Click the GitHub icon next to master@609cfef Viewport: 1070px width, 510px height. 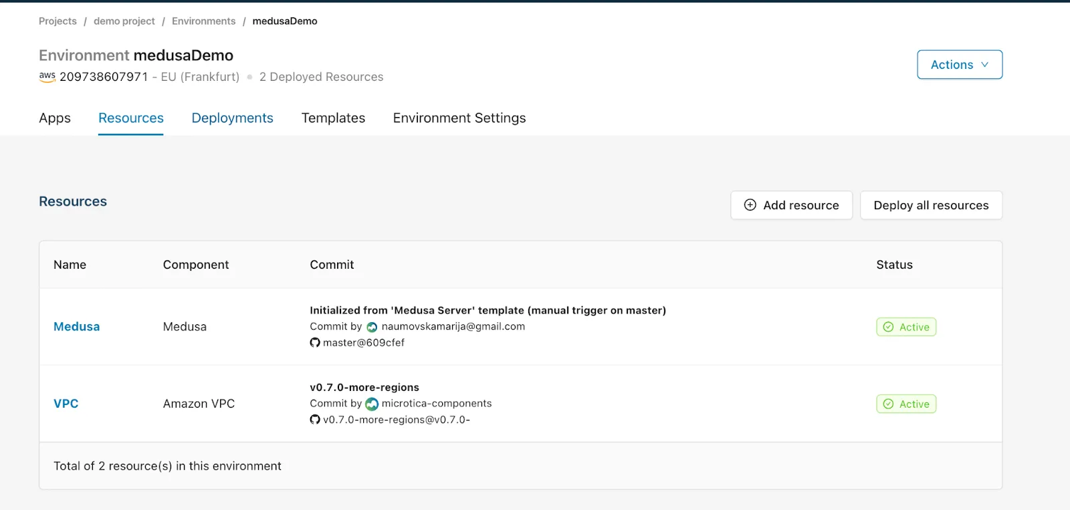[x=315, y=343]
